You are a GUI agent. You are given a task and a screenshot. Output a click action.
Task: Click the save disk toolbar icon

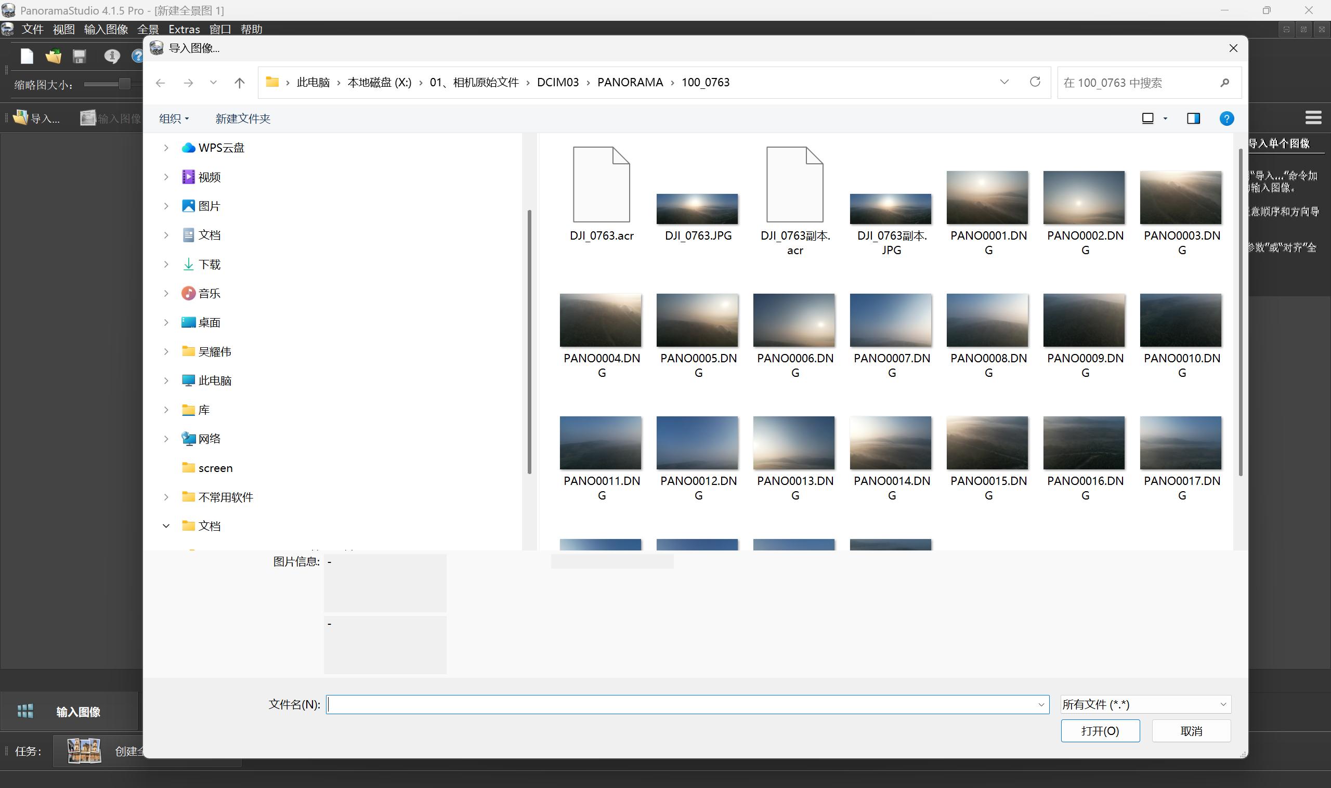pos(80,56)
